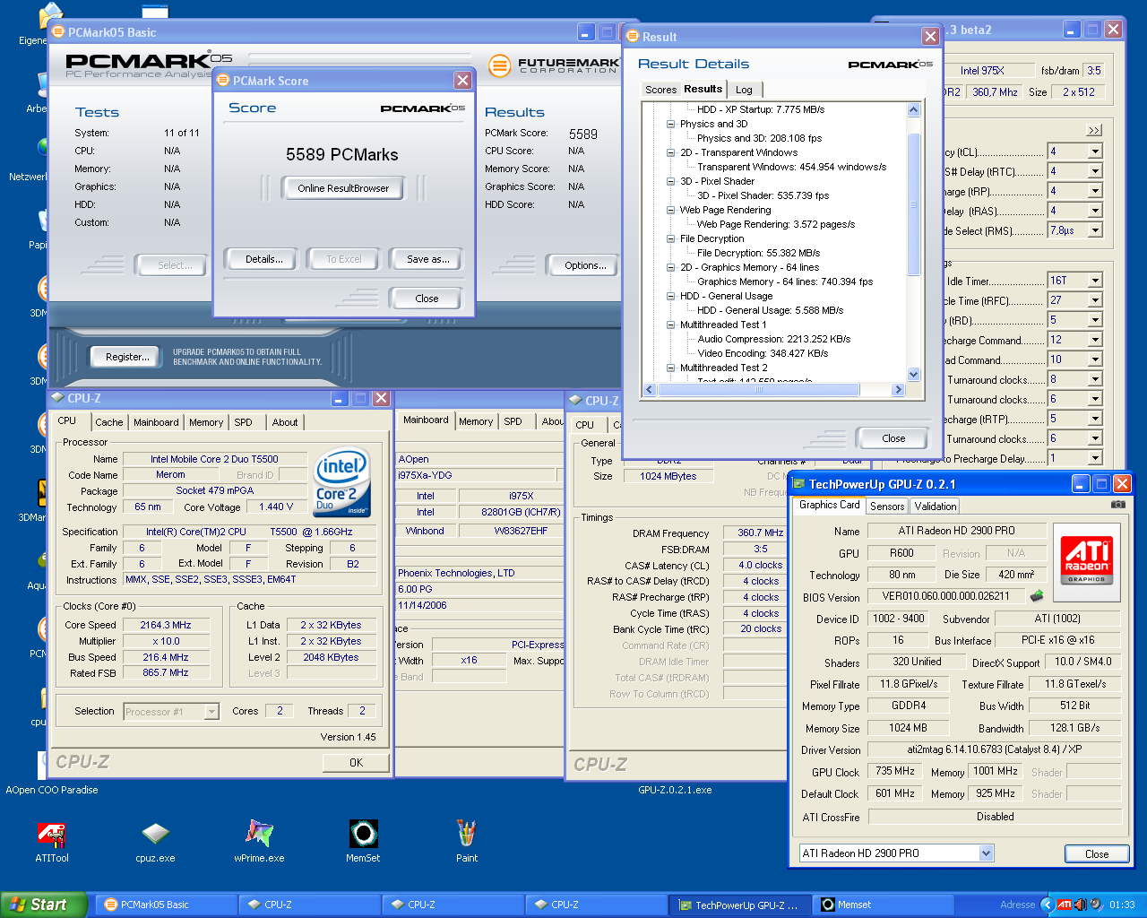Open the Cache tab in CPU-Z
This screenshot has height=918, width=1147.
(109, 422)
